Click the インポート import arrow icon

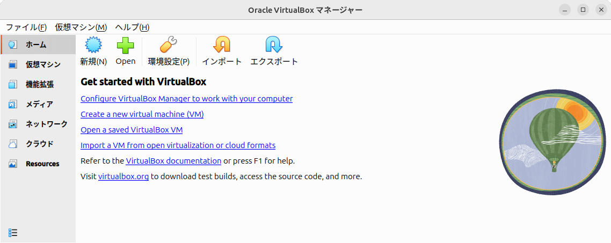[x=222, y=45]
